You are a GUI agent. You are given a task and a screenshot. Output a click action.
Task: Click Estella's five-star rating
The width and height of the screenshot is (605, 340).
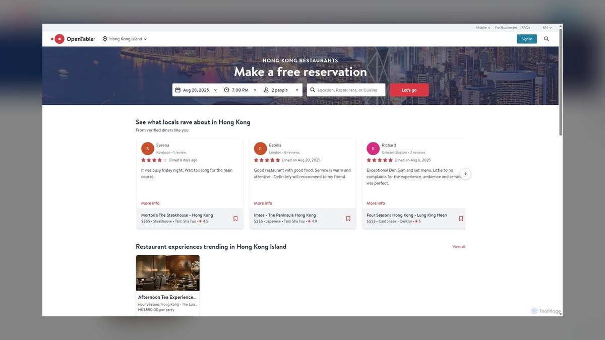(x=267, y=160)
